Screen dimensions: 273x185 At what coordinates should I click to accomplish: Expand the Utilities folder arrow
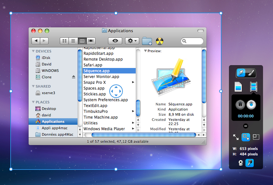(x=133, y=123)
